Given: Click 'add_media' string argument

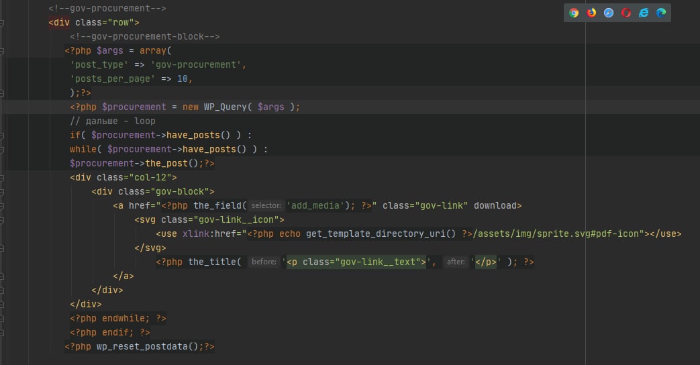Looking at the screenshot, I should pyautogui.click(x=315, y=206).
